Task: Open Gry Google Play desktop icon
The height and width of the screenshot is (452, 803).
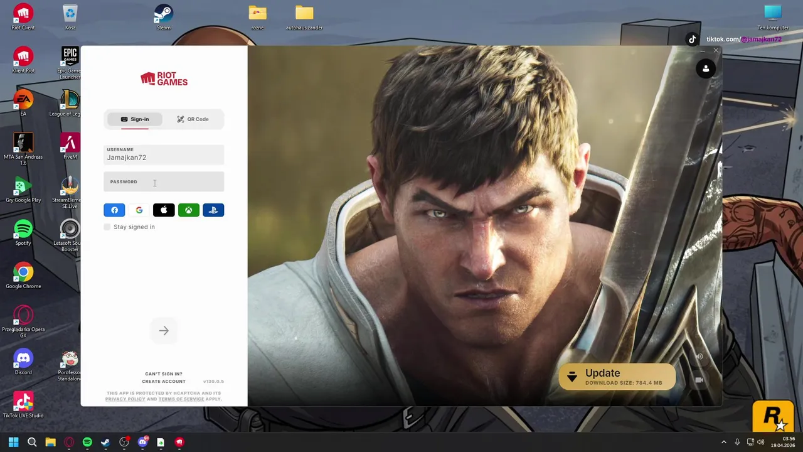Action: [x=23, y=190]
